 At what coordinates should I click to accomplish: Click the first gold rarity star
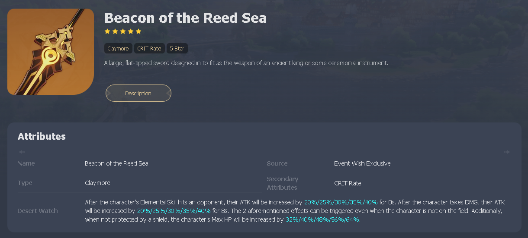click(107, 31)
